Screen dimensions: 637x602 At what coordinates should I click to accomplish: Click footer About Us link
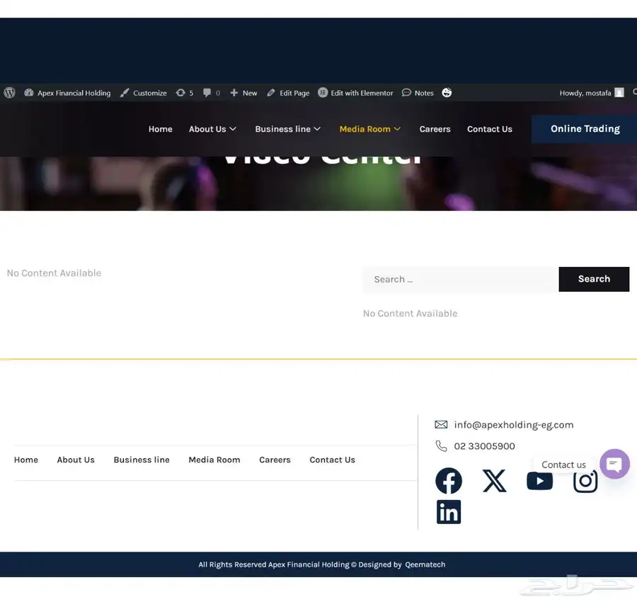click(x=76, y=460)
